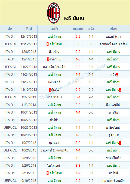Select the date 12/17/2013
130x184 pixels.
tap(29, 37)
